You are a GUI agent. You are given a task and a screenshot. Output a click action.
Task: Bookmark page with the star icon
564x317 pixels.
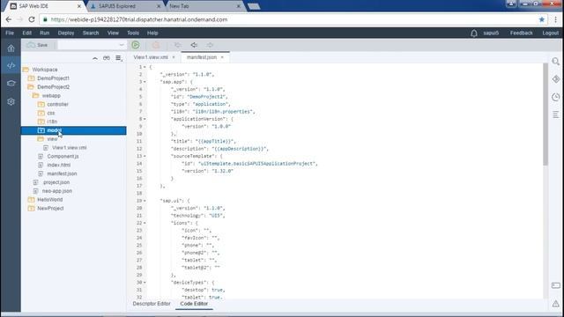542,19
